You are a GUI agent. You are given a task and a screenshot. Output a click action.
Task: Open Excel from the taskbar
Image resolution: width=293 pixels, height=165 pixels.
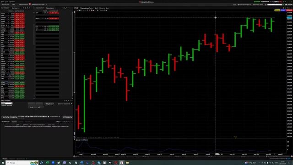[47, 163]
